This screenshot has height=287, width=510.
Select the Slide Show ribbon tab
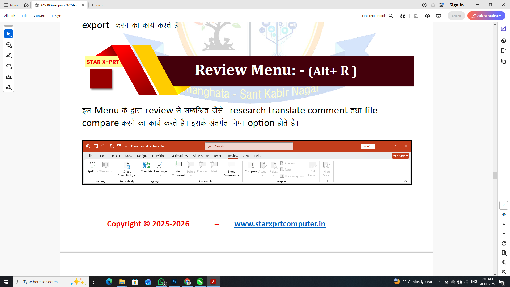point(201,156)
